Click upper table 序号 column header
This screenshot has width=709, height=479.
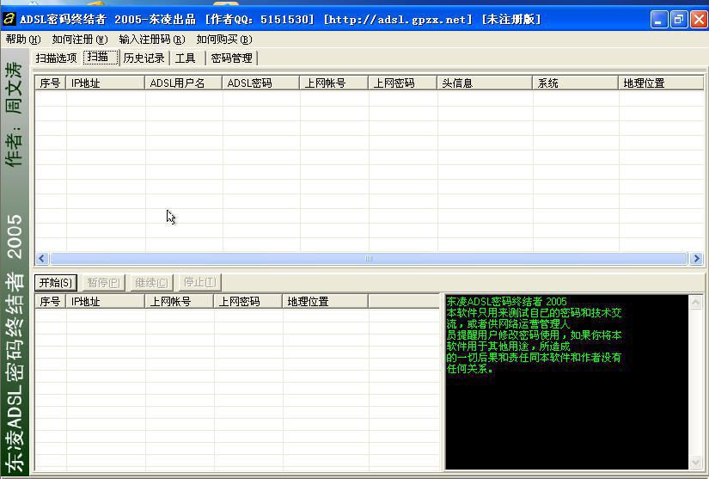coord(51,83)
